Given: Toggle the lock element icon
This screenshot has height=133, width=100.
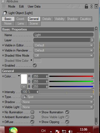Looking at the screenshot, I should (x=86, y=6).
